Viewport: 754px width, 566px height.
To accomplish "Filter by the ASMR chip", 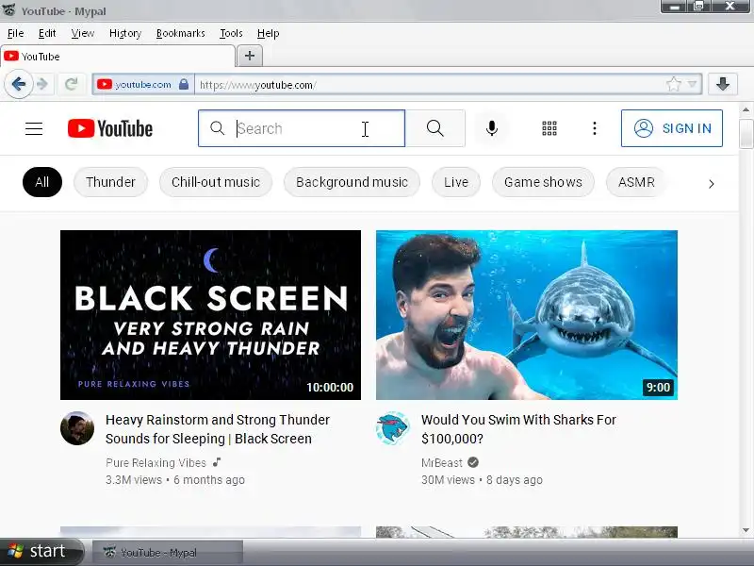I will click(x=636, y=182).
